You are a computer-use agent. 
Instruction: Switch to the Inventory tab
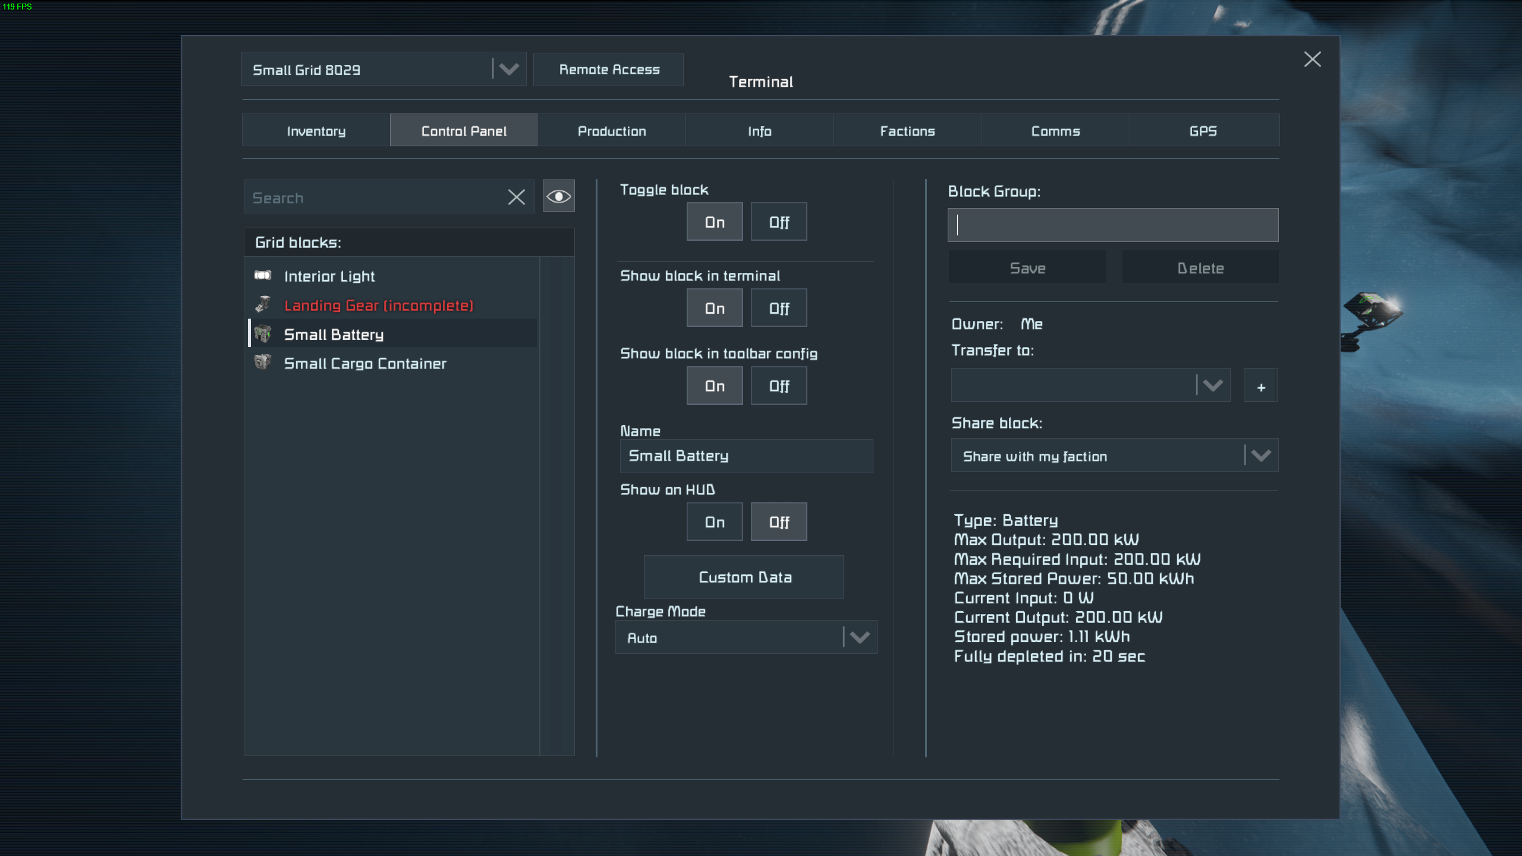(x=316, y=131)
